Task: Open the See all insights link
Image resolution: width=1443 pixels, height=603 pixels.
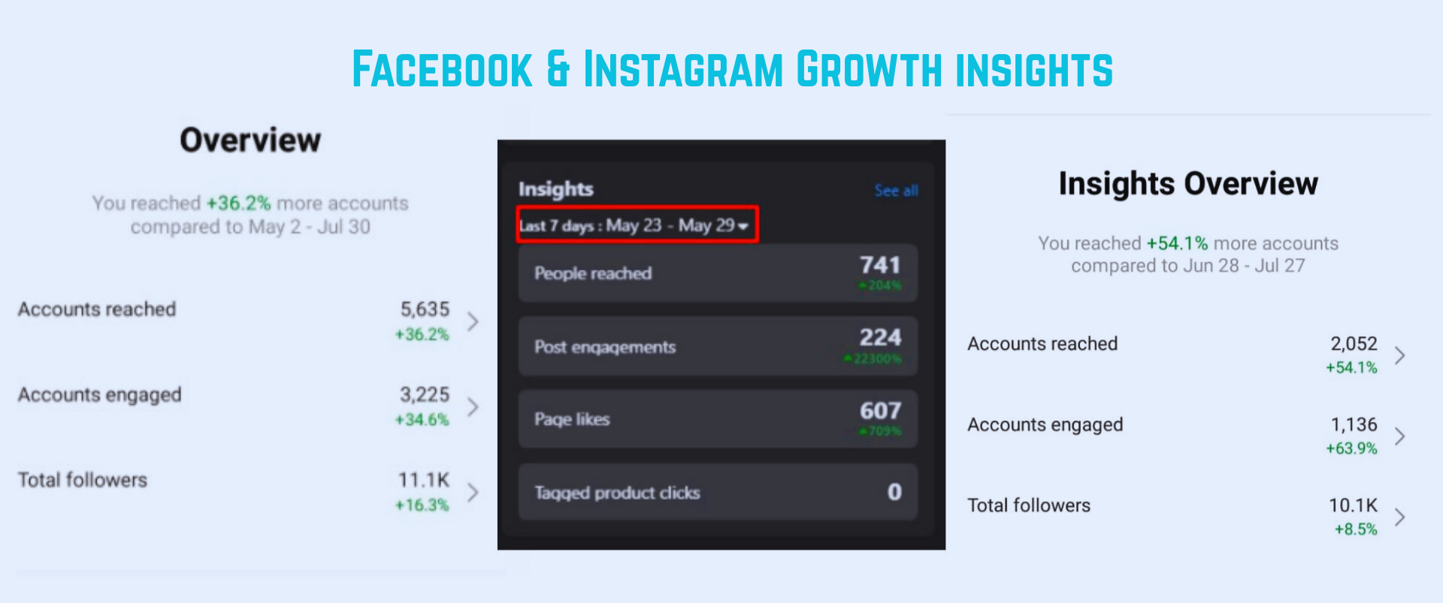Action: click(895, 191)
